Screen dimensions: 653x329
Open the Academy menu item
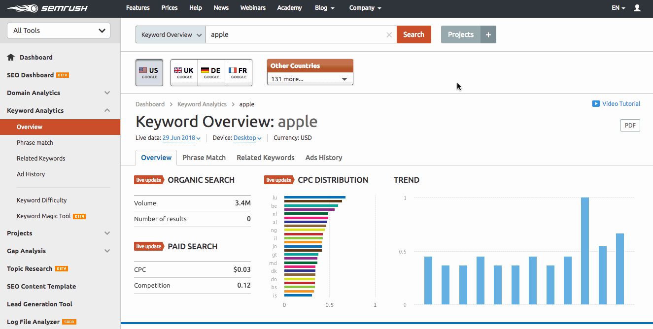tap(290, 8)
